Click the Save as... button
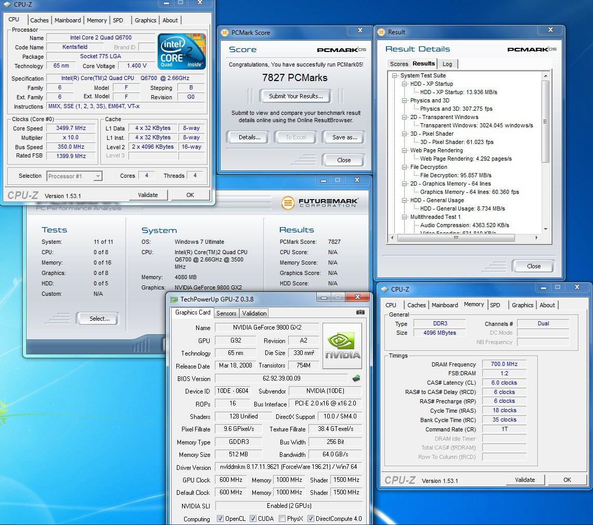 344,137
